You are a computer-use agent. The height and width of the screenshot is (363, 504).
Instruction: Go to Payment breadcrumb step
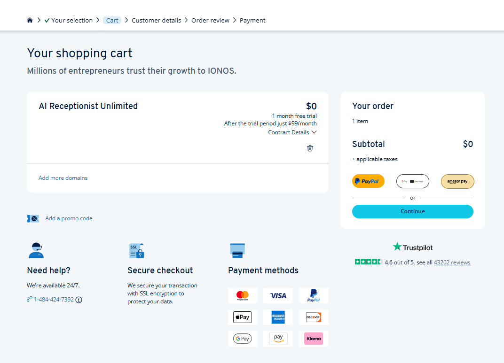pos(252,20)
